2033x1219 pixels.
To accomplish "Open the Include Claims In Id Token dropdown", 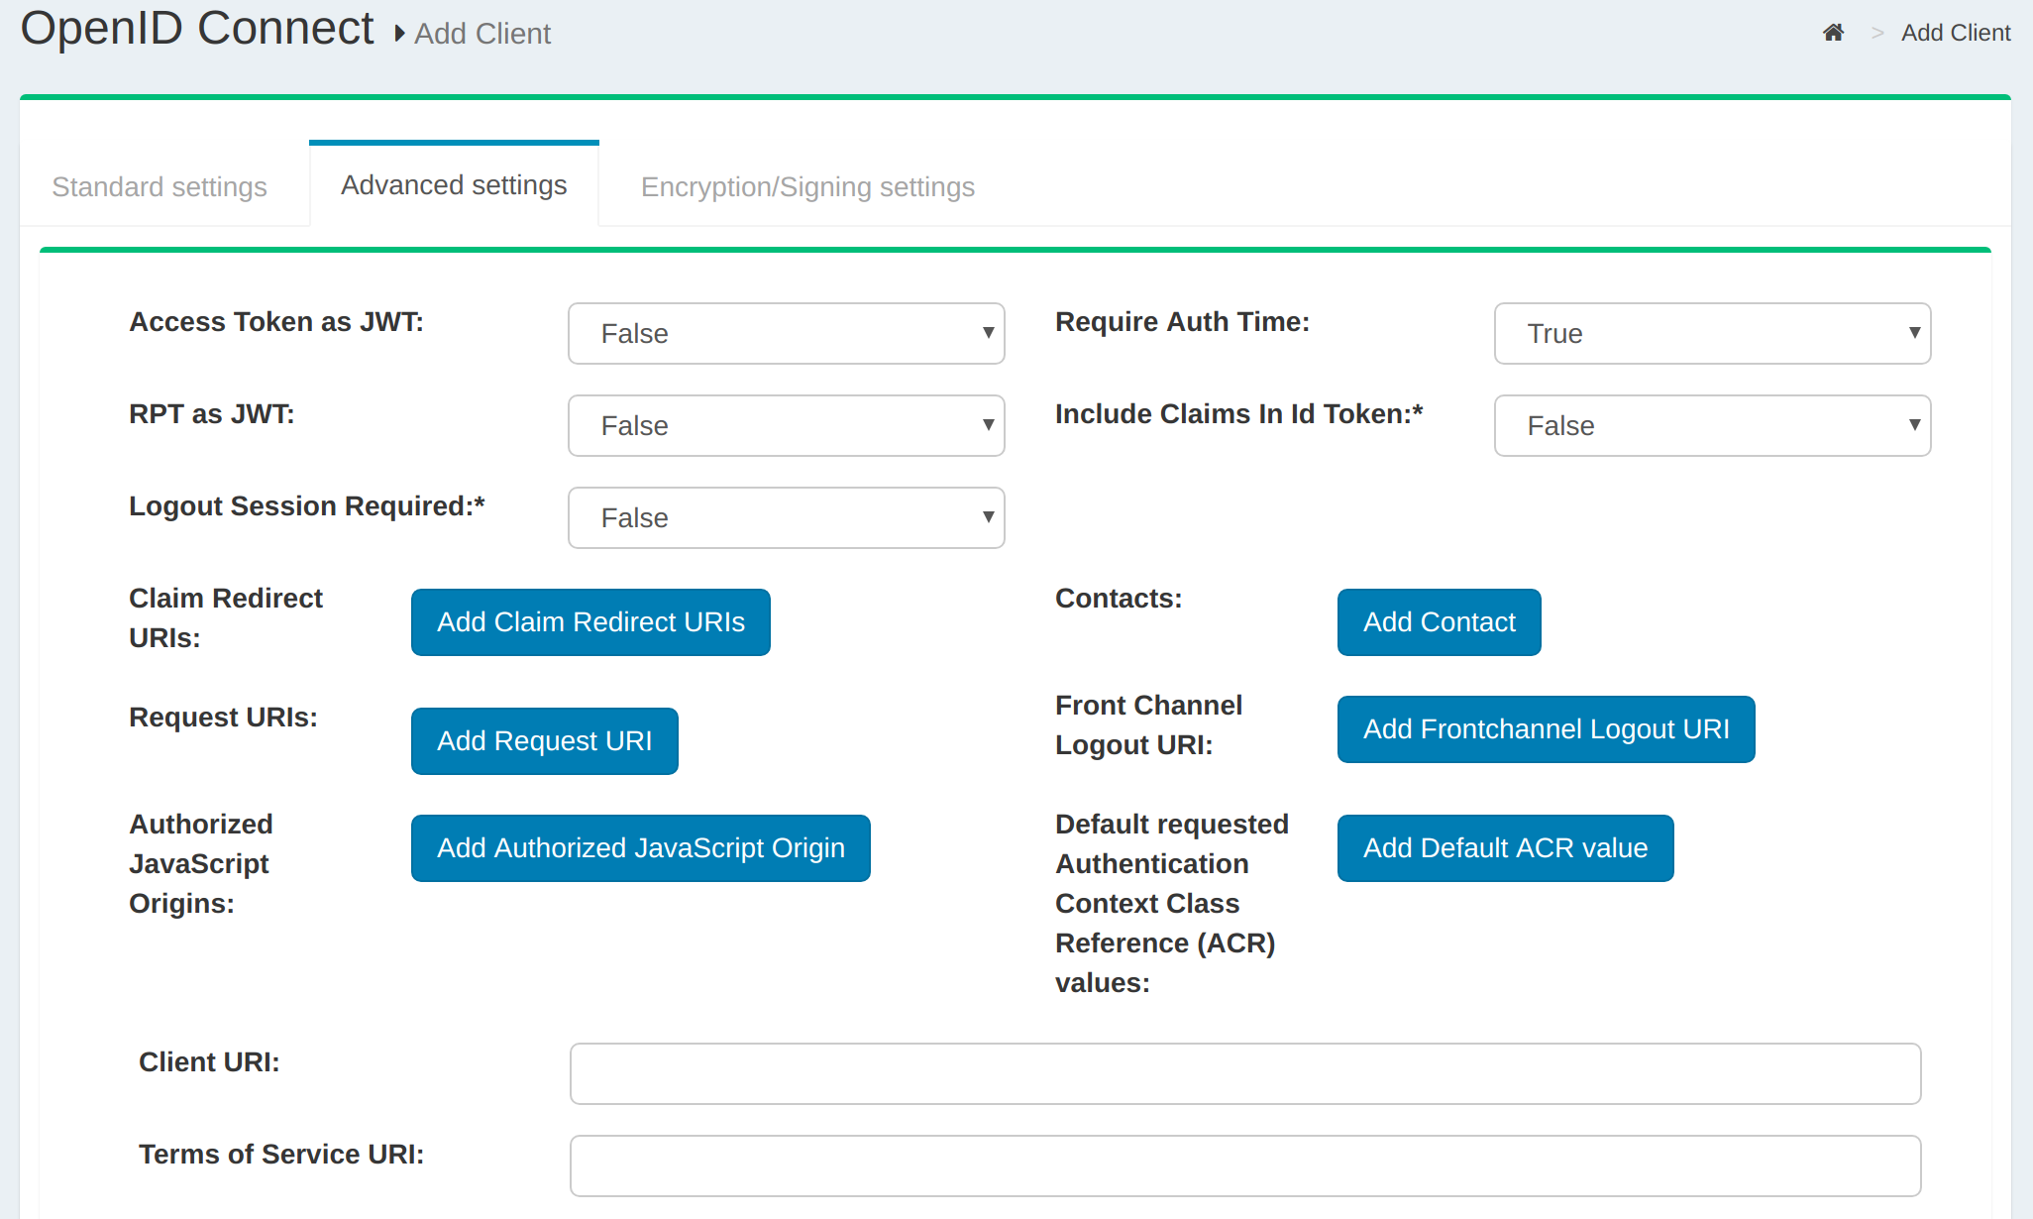I will point(1711,425).
